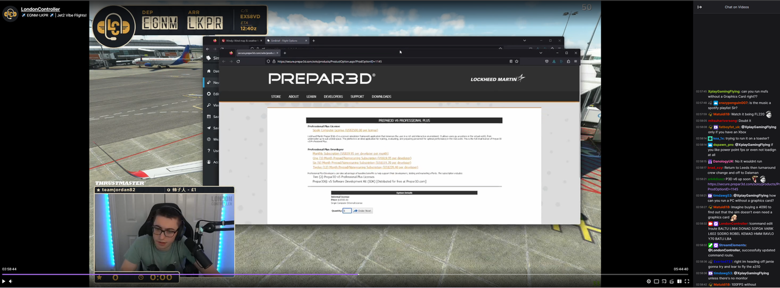780x288 pixels.
Task: Open Firefox extensions icon in Prepar3D window
Action: [x=568, y=61]
